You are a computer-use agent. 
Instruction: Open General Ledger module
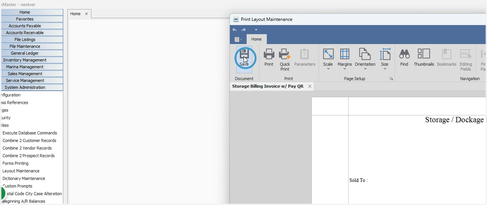click(32, 53)
